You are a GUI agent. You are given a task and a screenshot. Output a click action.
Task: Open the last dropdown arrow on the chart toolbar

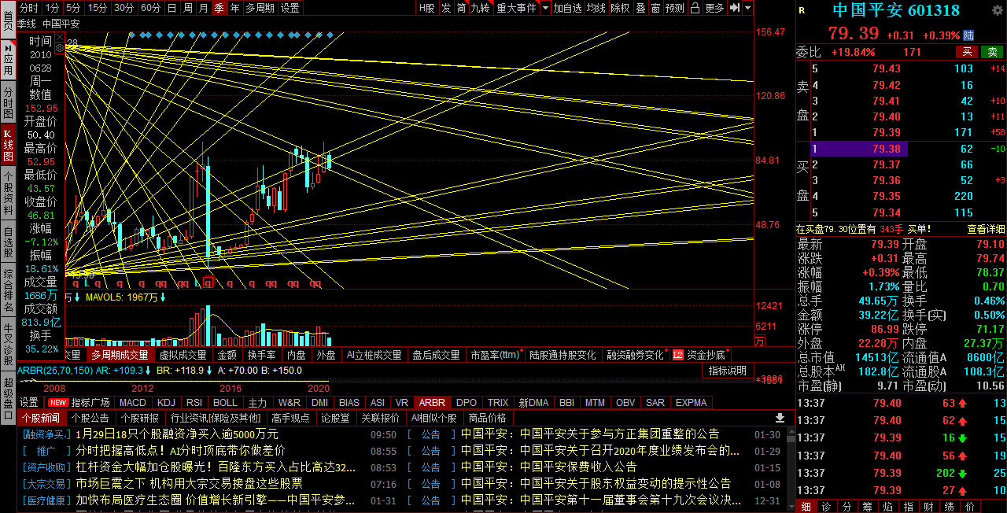pos(747,8)
